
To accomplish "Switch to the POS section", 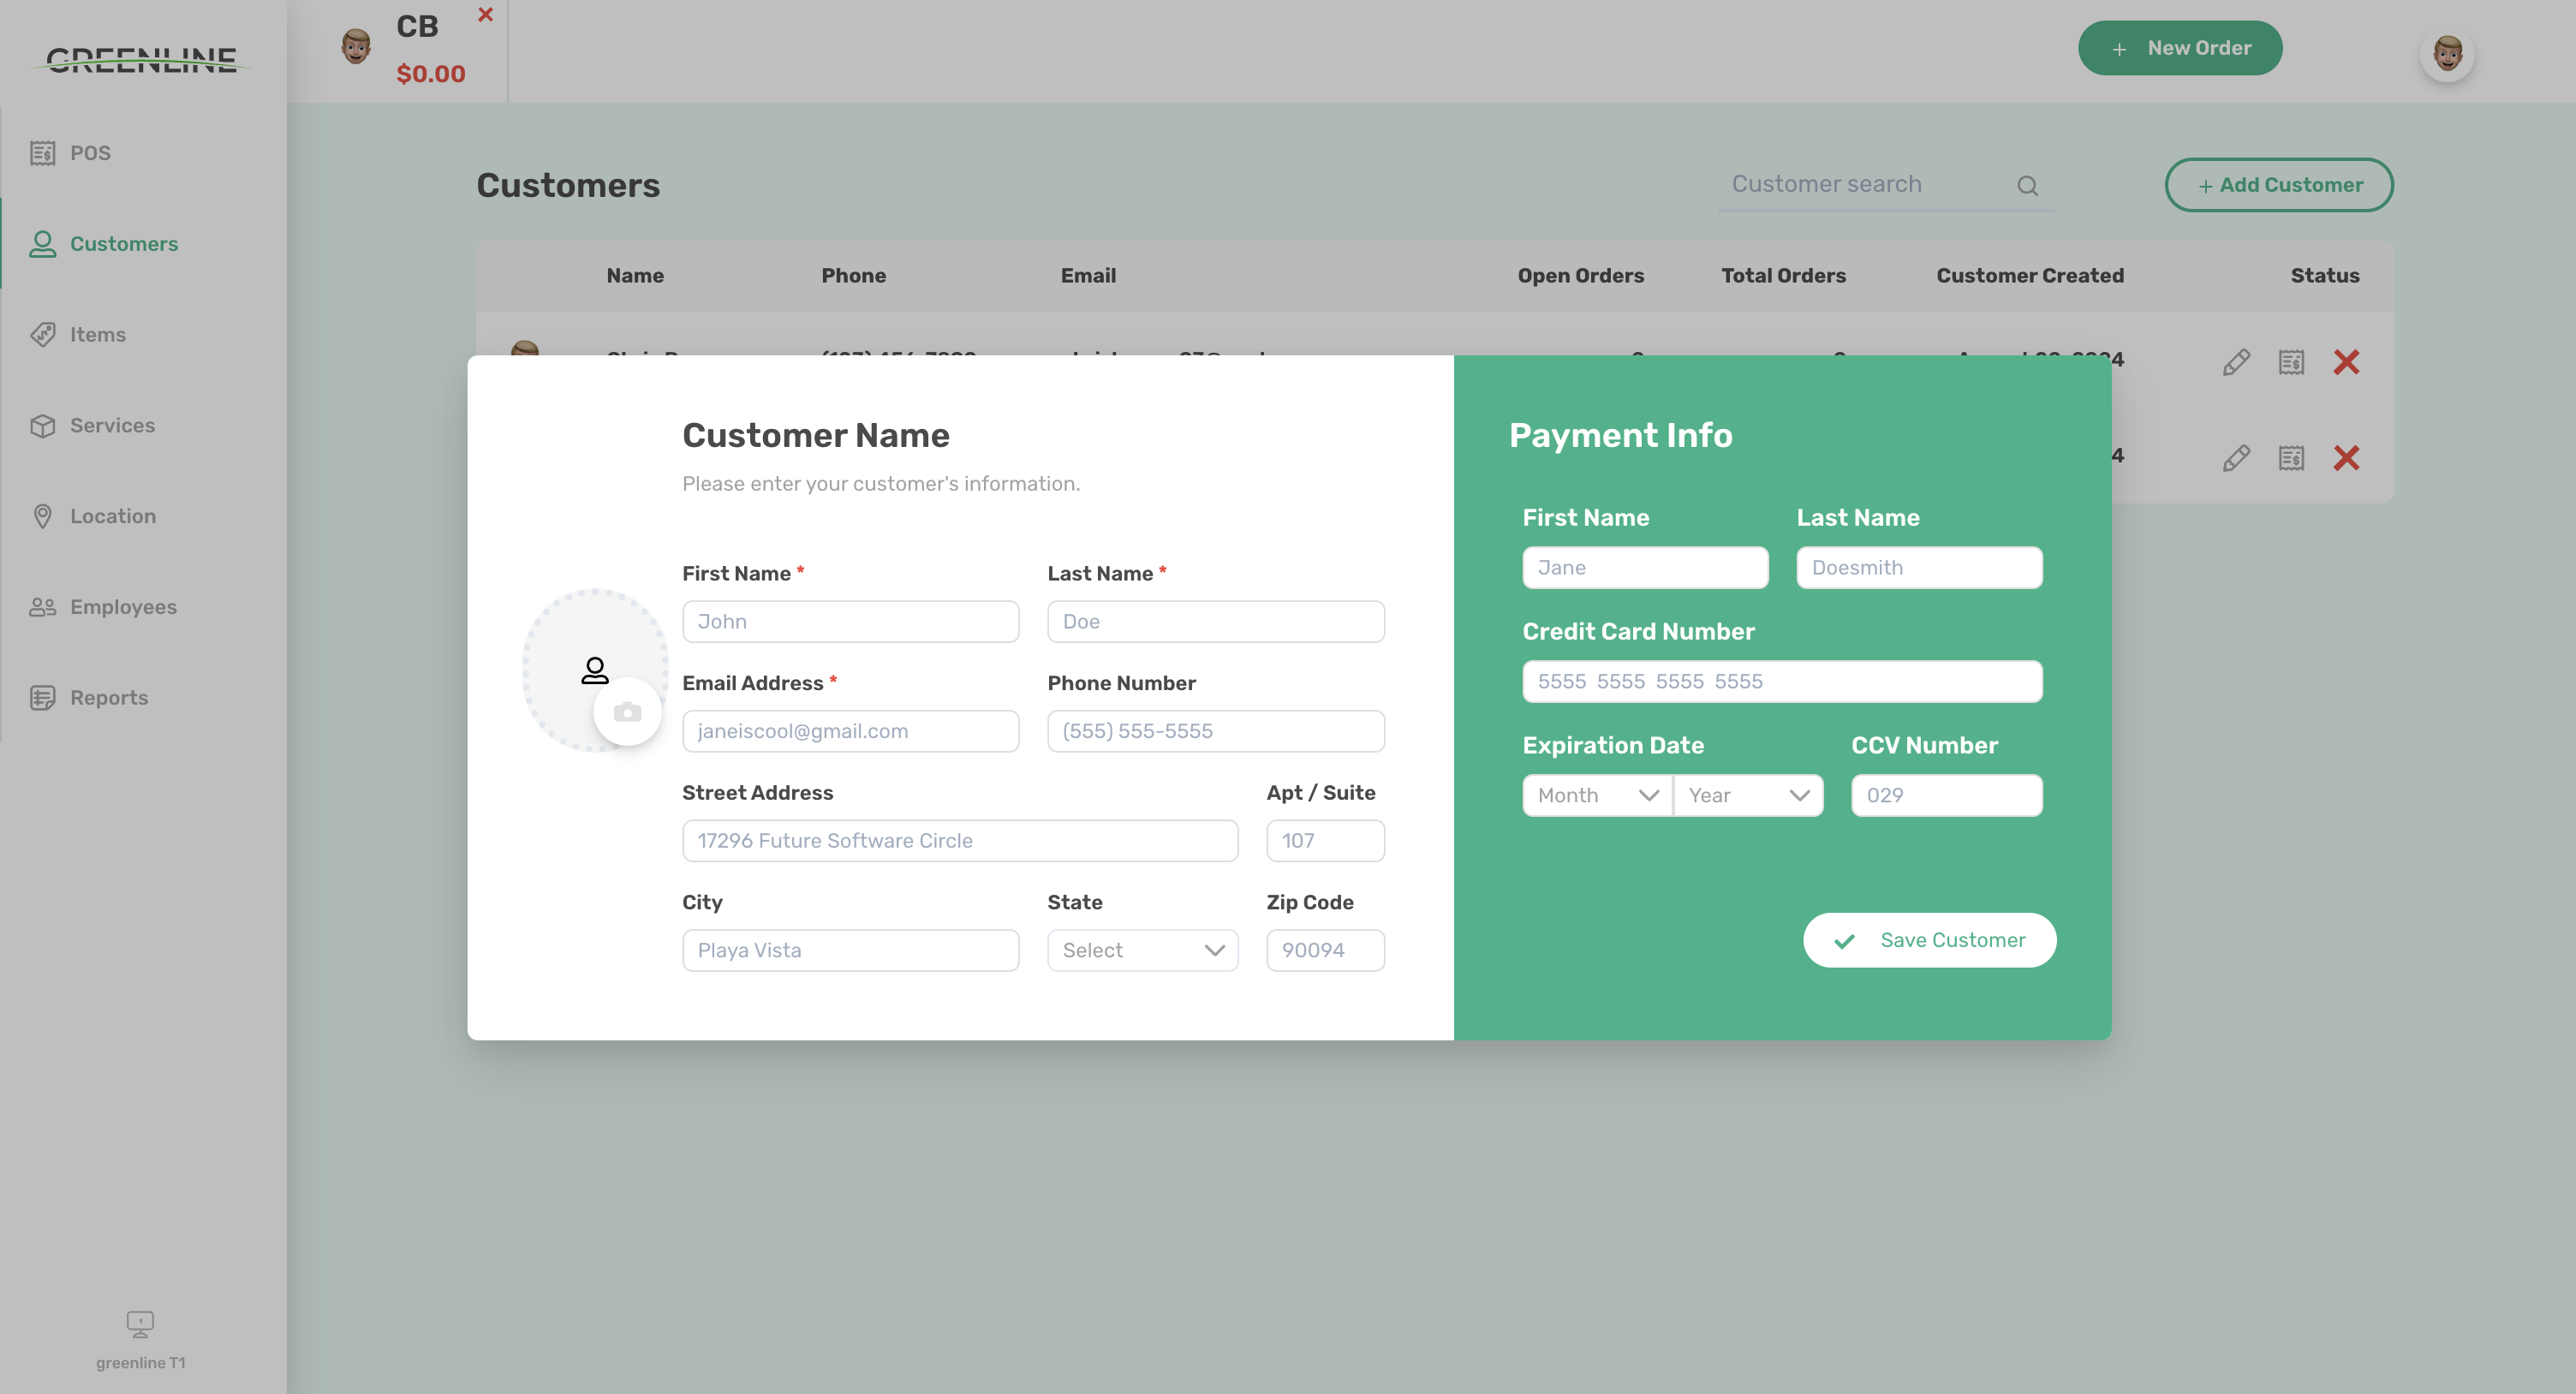I will tap(43, 152).
